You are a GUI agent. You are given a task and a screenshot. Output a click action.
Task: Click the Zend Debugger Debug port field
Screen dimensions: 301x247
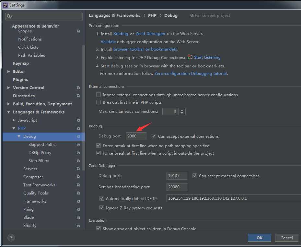(177, 176)
